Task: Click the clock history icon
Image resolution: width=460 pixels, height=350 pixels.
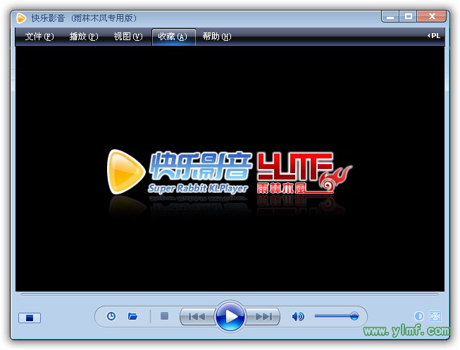Action: click(x=111, y=316)
